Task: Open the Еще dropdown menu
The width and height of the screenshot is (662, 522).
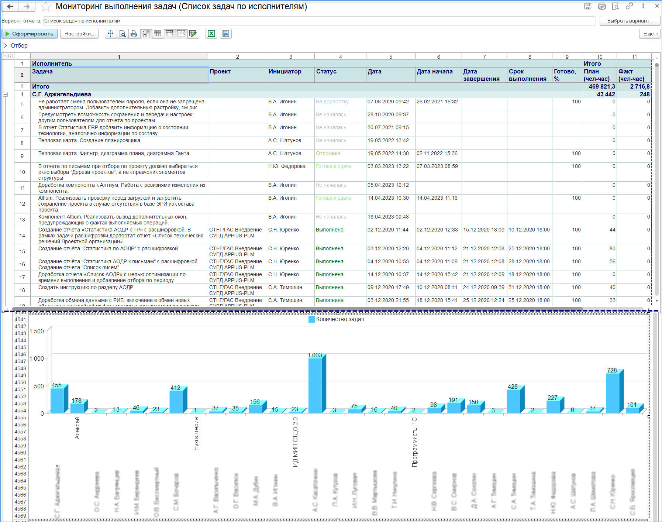Action: (x=650, y=34)
